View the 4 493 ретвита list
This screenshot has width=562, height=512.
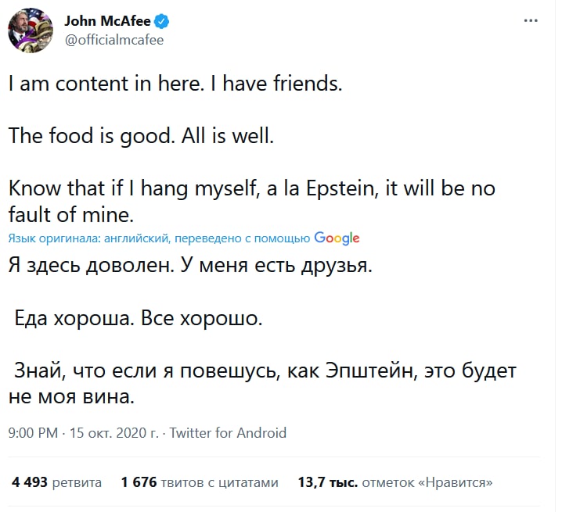point(57,482)
